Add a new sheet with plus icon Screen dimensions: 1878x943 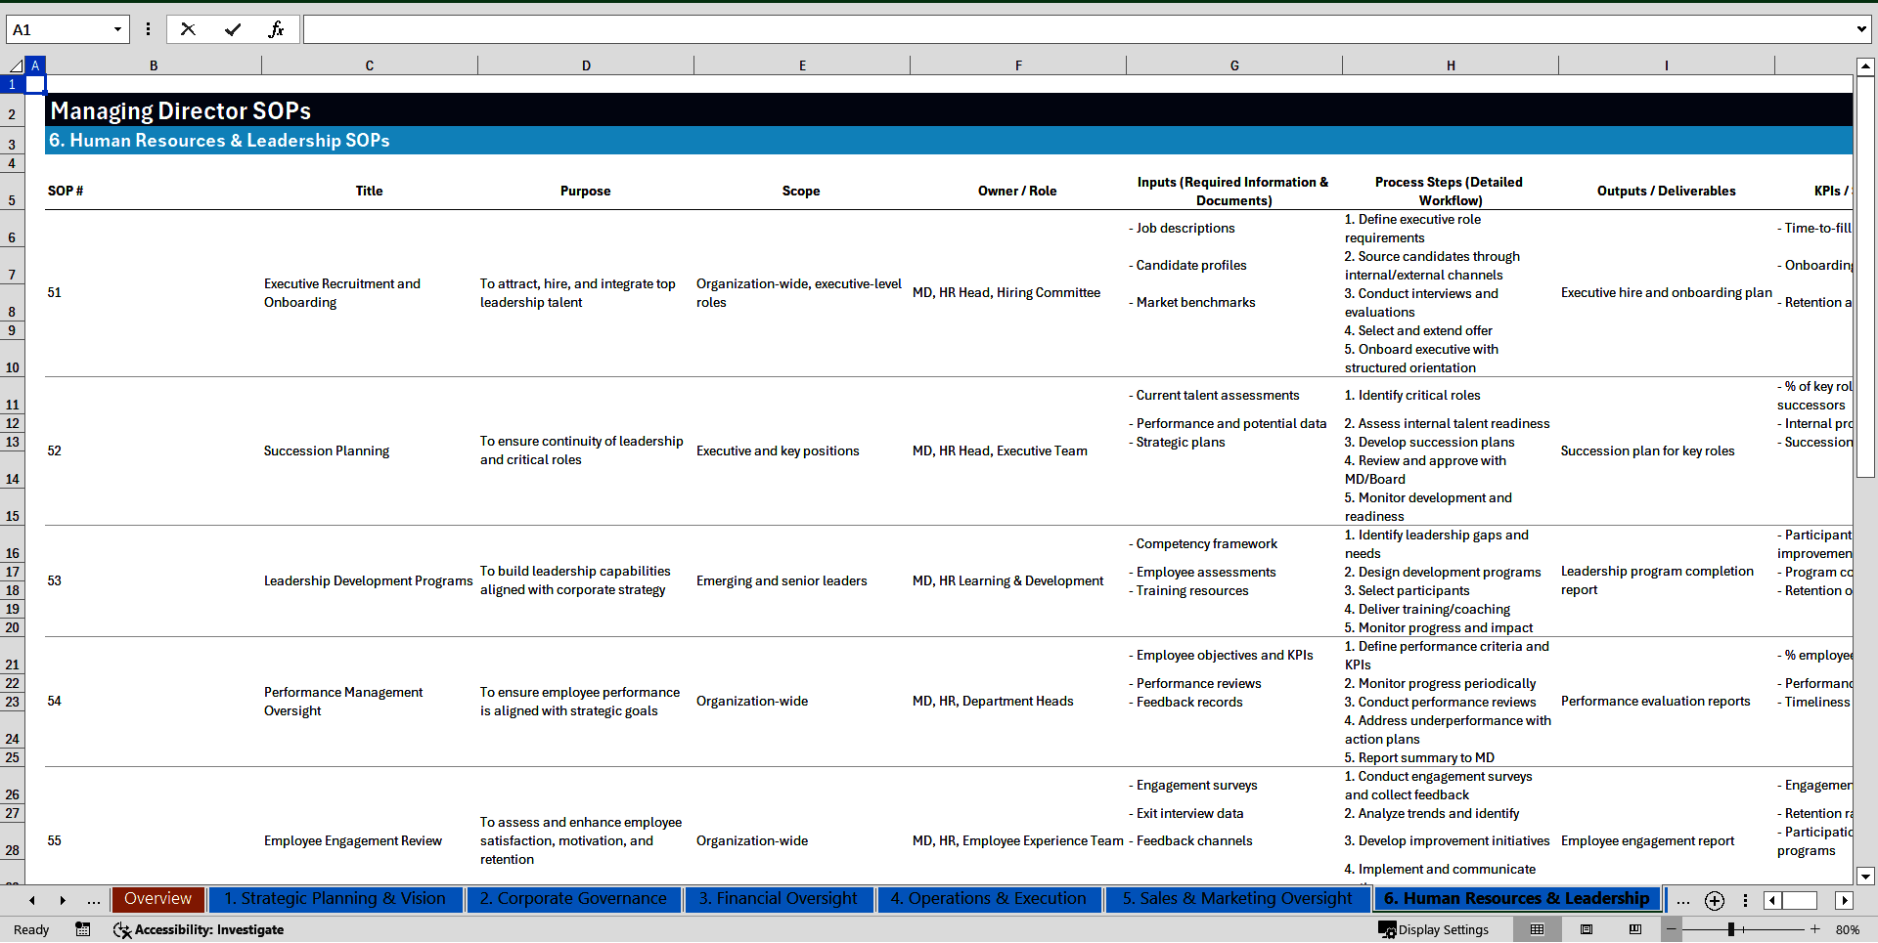[1714, 900]
